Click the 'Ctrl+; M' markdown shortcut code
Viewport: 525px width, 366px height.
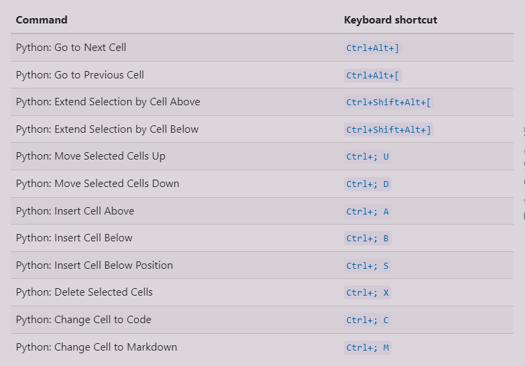pos(367,347)
